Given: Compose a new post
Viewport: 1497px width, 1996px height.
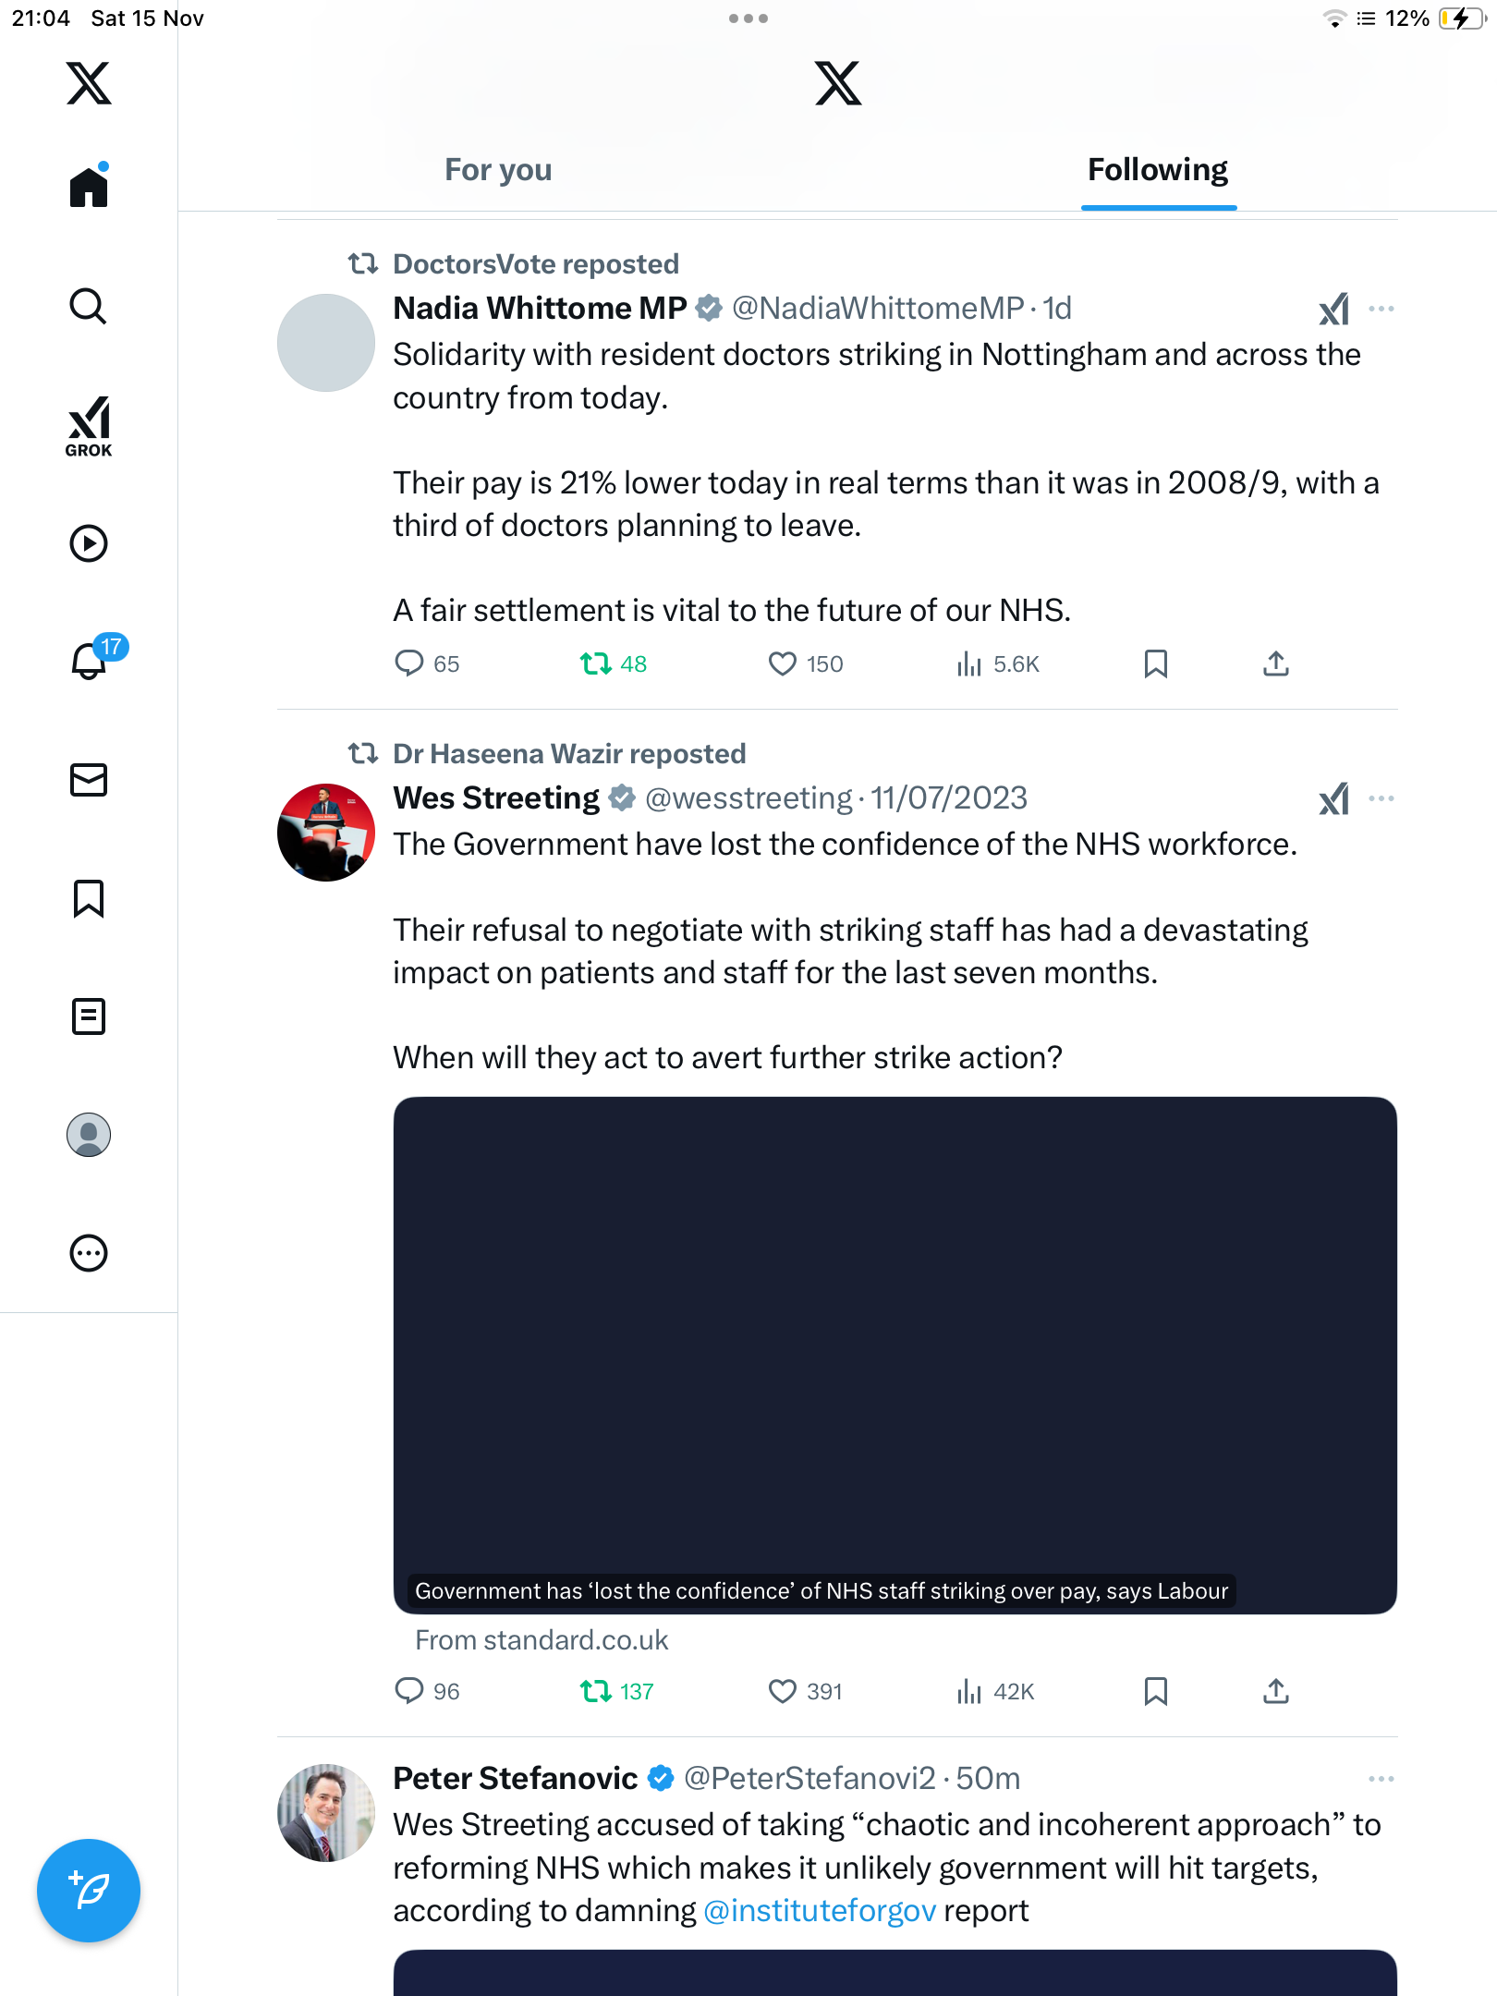Looking at the screenshot, I should (x=89, y=1891).
